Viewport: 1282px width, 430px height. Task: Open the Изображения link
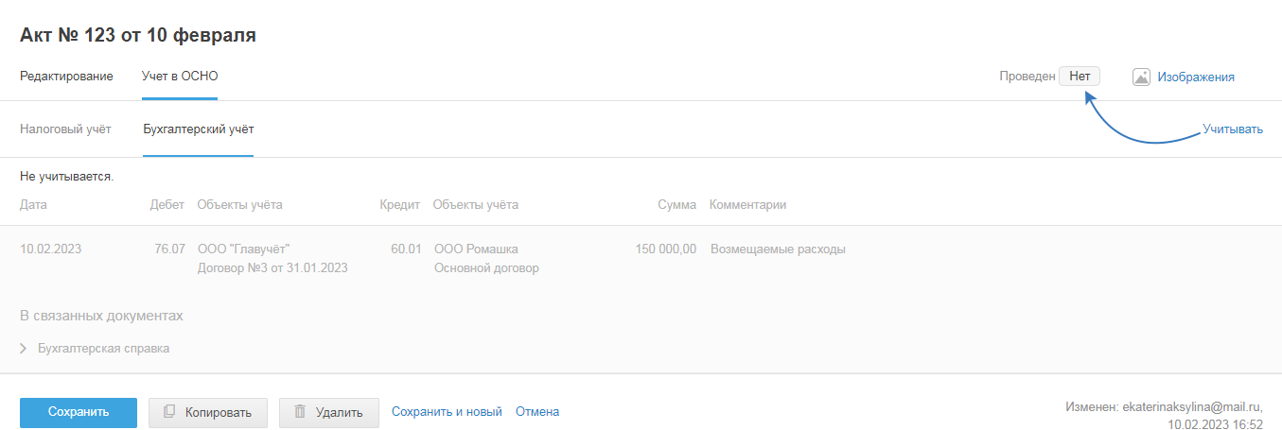click(1196, 77)
